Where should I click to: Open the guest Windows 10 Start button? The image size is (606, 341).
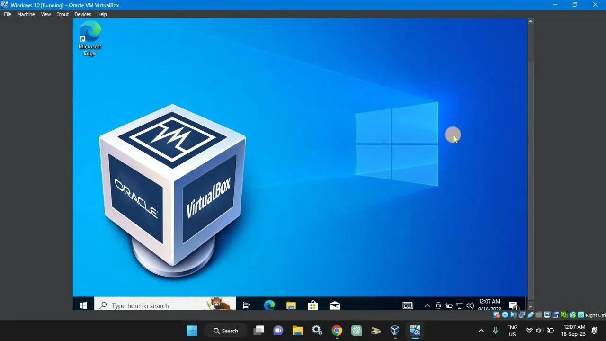click(83, 305)
